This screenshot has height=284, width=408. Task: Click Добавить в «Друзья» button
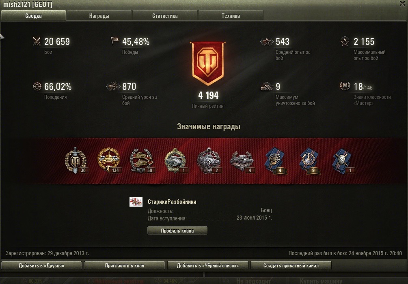41,266
